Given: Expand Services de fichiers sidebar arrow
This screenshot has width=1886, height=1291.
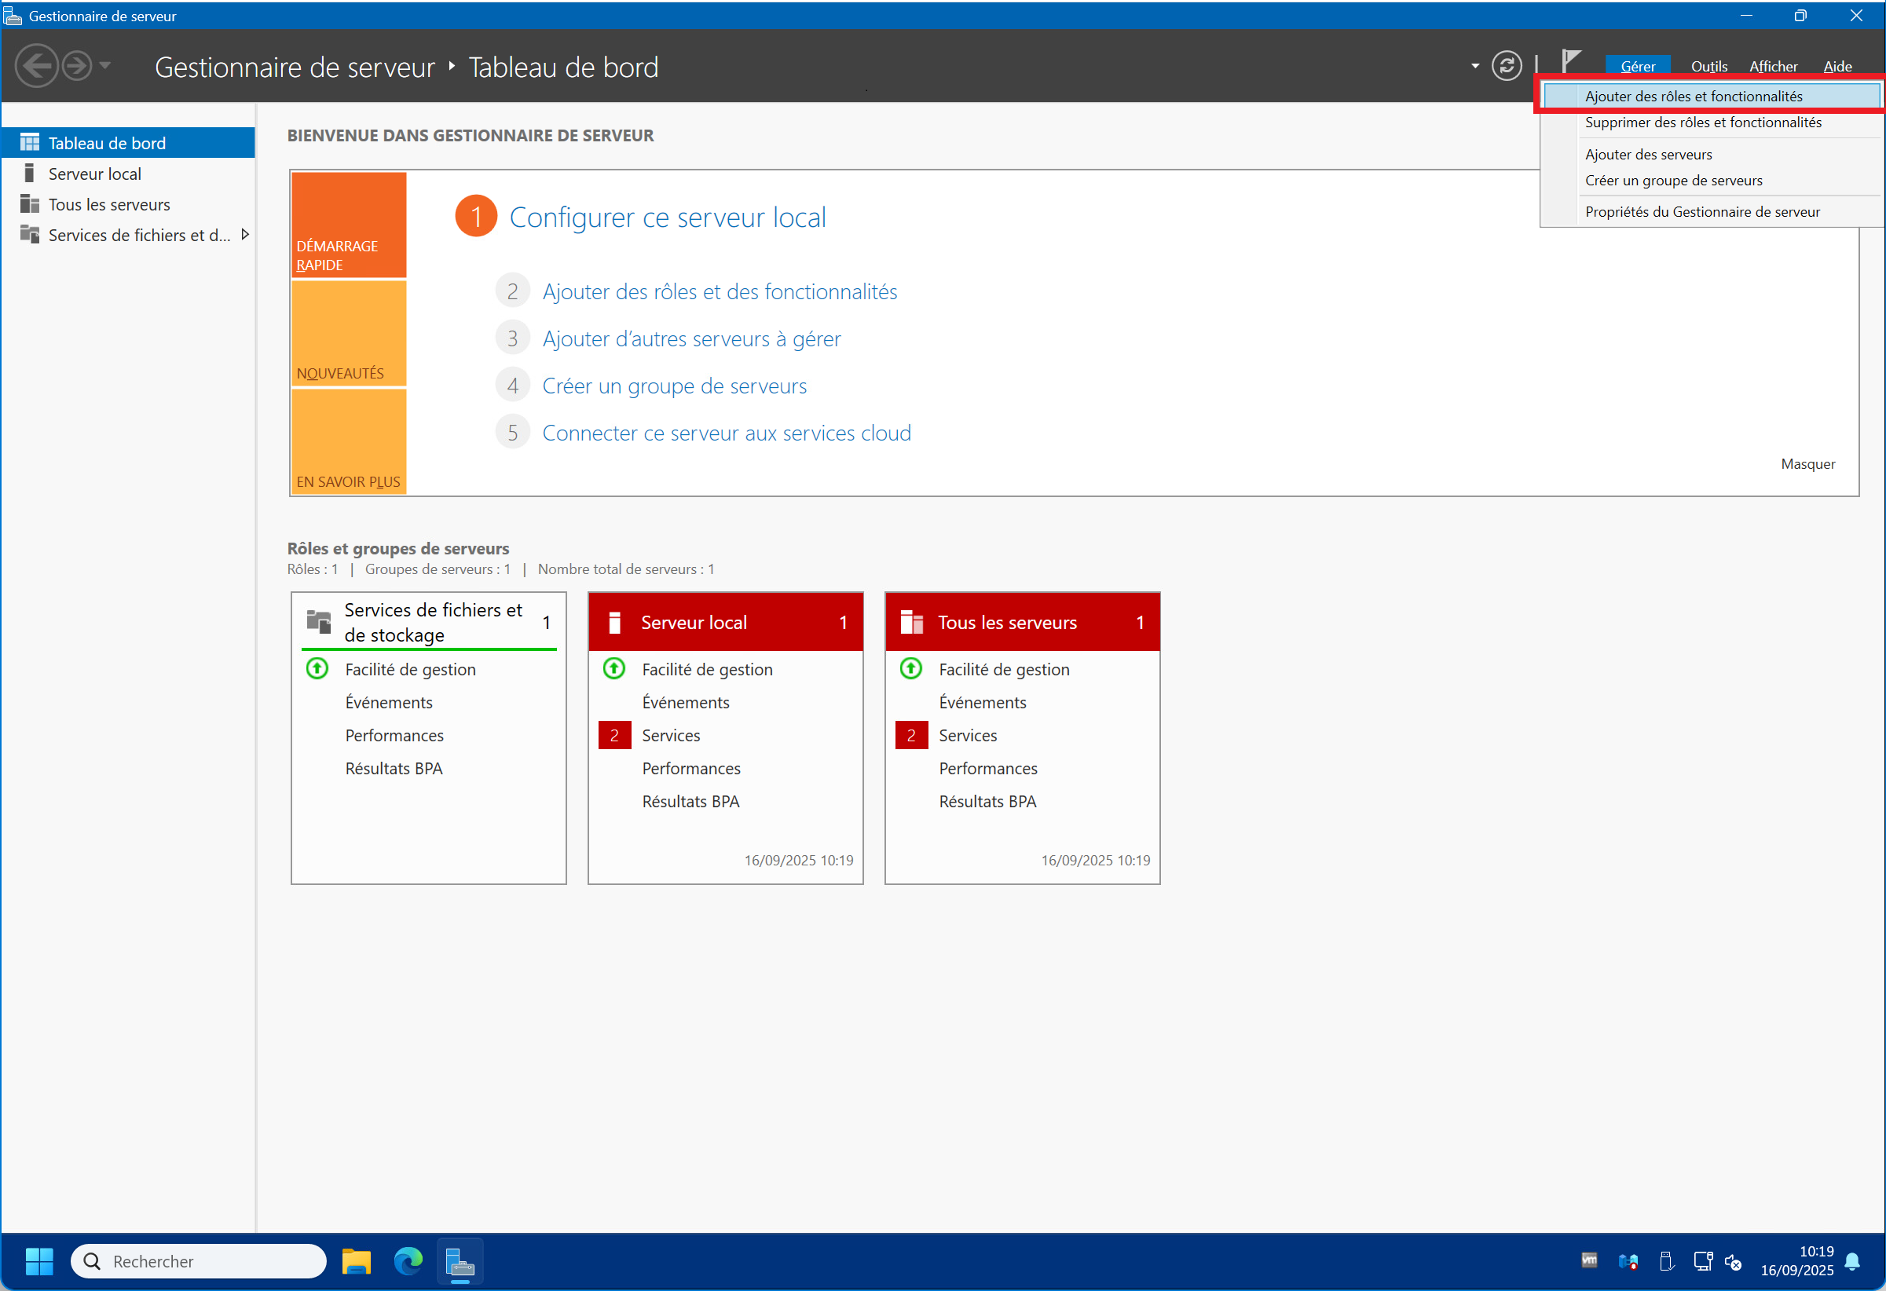Looking at the screenshot, I should click(244, 235).
